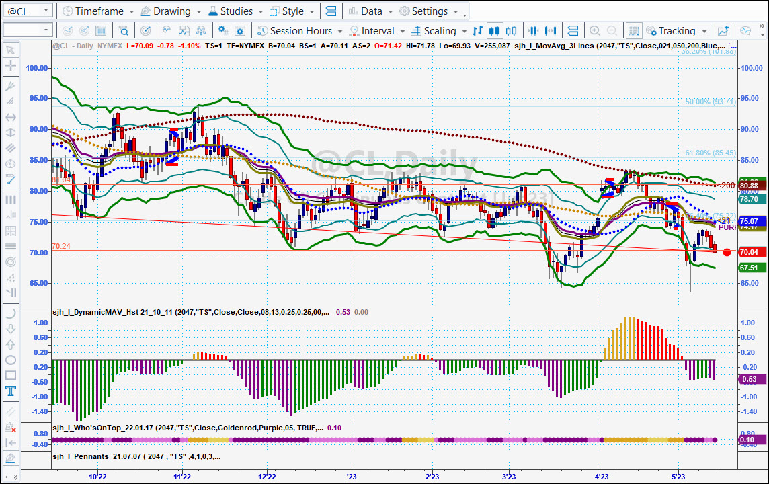Click the 80.88 price axis label
The height and width of the screenshot is (484, 769).
(752, 186)
